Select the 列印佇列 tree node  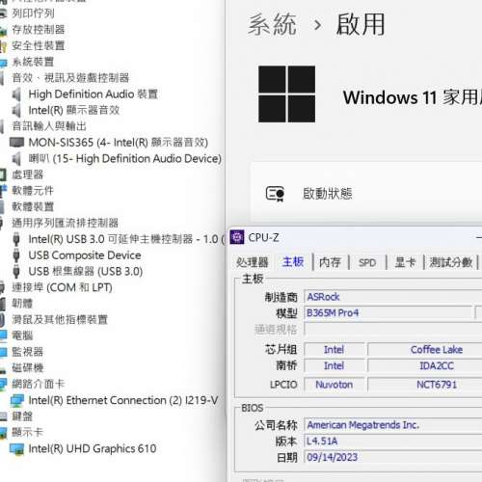tap(33, 13)
